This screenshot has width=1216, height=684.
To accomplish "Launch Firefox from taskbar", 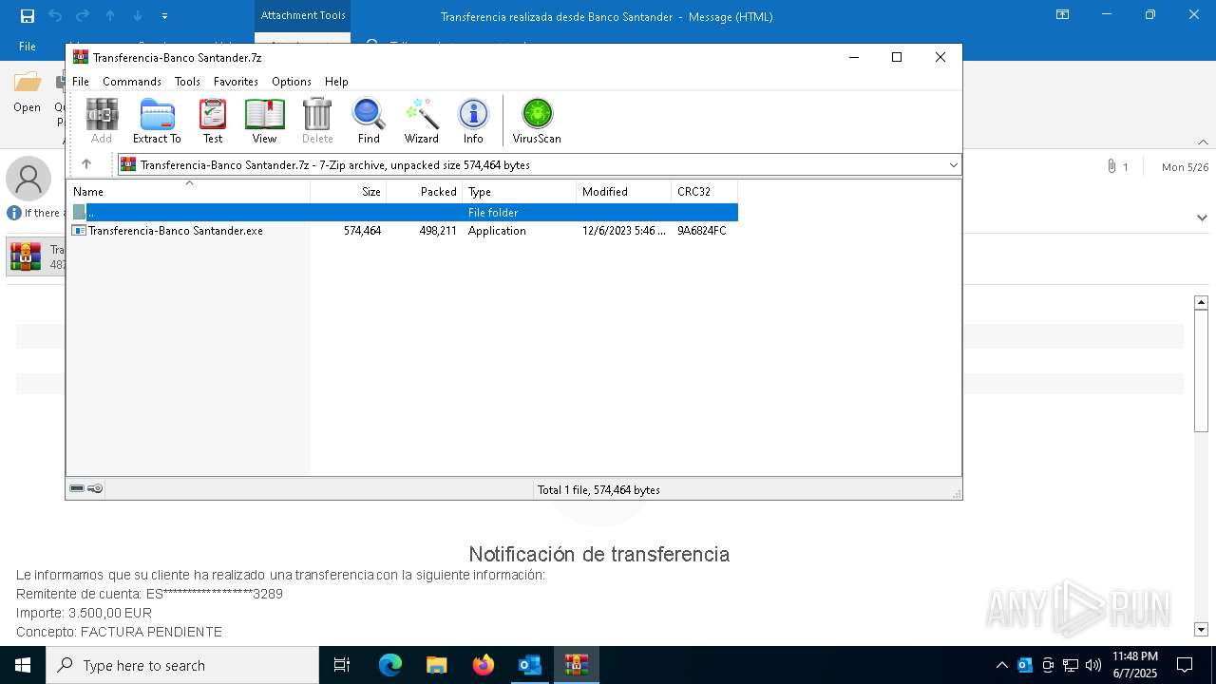I will tap(484, 665).
